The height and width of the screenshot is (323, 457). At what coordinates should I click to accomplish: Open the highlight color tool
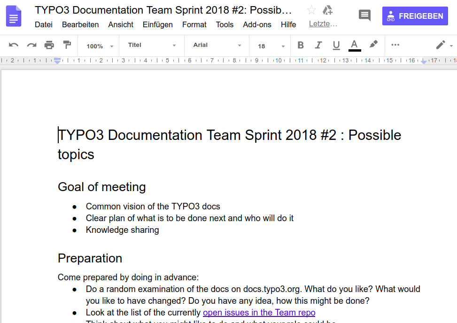tap(373, 44)
